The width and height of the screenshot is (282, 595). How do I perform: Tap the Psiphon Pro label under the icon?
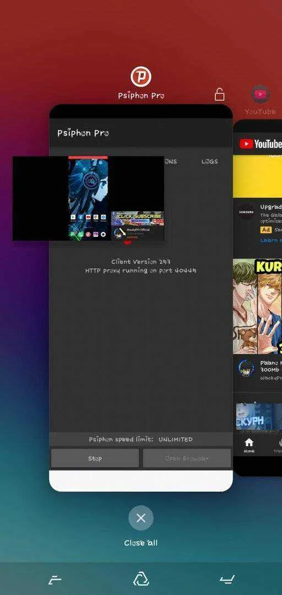coord(141,96)
